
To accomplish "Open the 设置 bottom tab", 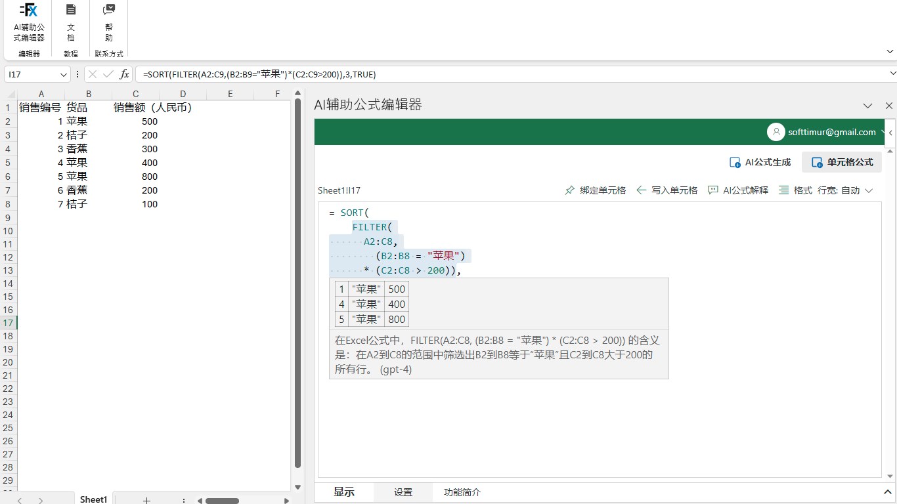I will (403, 492).
